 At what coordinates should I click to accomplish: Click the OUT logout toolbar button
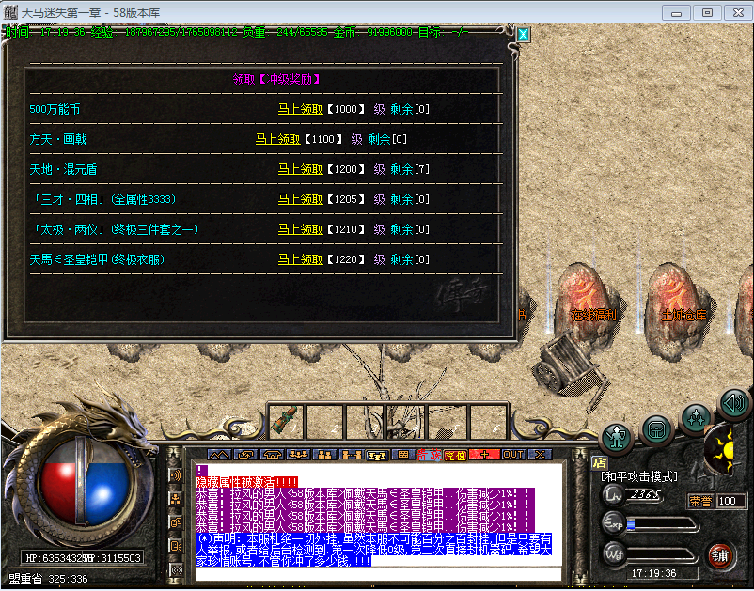point(513,454)
